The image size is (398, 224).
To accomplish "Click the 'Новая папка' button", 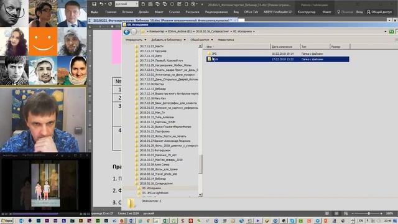I will click(226, 40).
